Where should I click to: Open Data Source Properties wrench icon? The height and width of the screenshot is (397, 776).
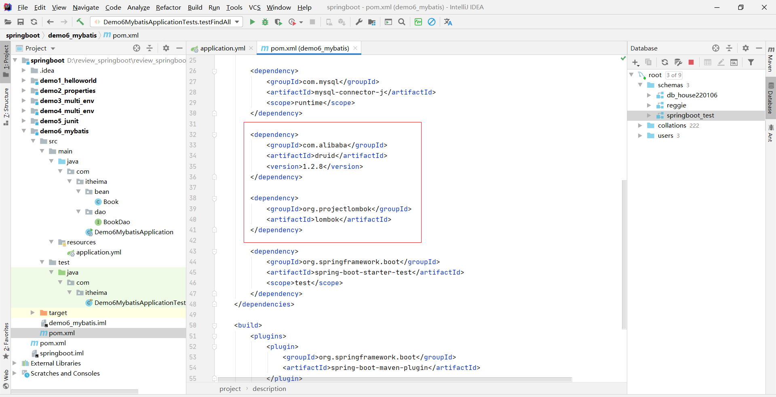678,62
